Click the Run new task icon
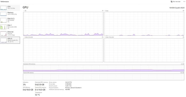Screen dimensions: 186x97 pyautogui.click(x=171, y=2)
